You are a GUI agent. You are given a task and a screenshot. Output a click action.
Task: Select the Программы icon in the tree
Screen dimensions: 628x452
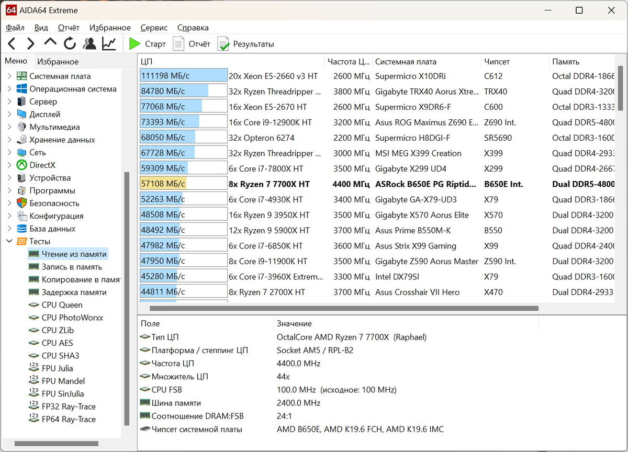click(21, 190)
